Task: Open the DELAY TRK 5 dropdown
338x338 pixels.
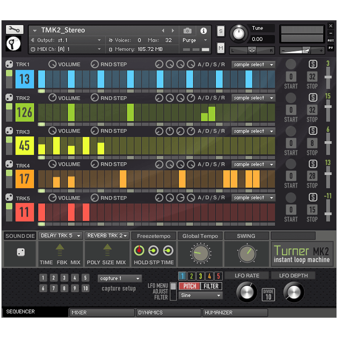Action: click(x=60, y=236)
